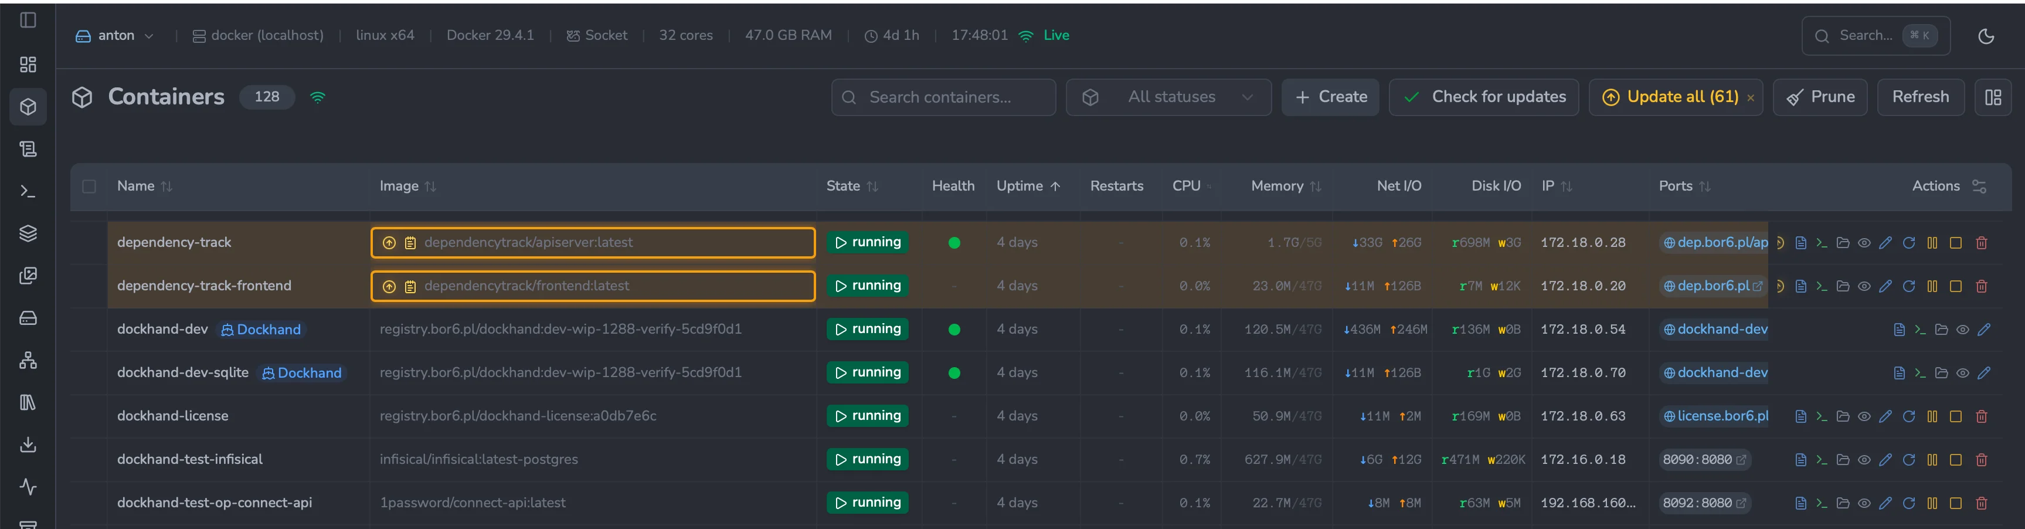Inspect eye icon for dockhand-test-op-connect-api row
This screenshot has width=2025, height=529.
(x=1864, y=503)
